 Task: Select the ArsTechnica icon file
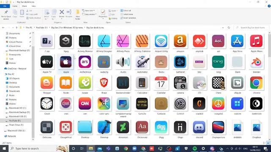coord(85,64)
